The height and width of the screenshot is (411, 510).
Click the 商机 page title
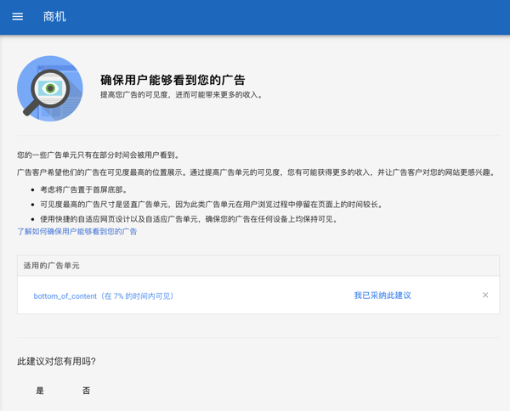(54, 17)
